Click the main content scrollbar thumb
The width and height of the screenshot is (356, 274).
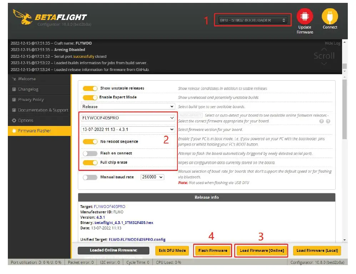pyautogui.click(x=345, y=109)
